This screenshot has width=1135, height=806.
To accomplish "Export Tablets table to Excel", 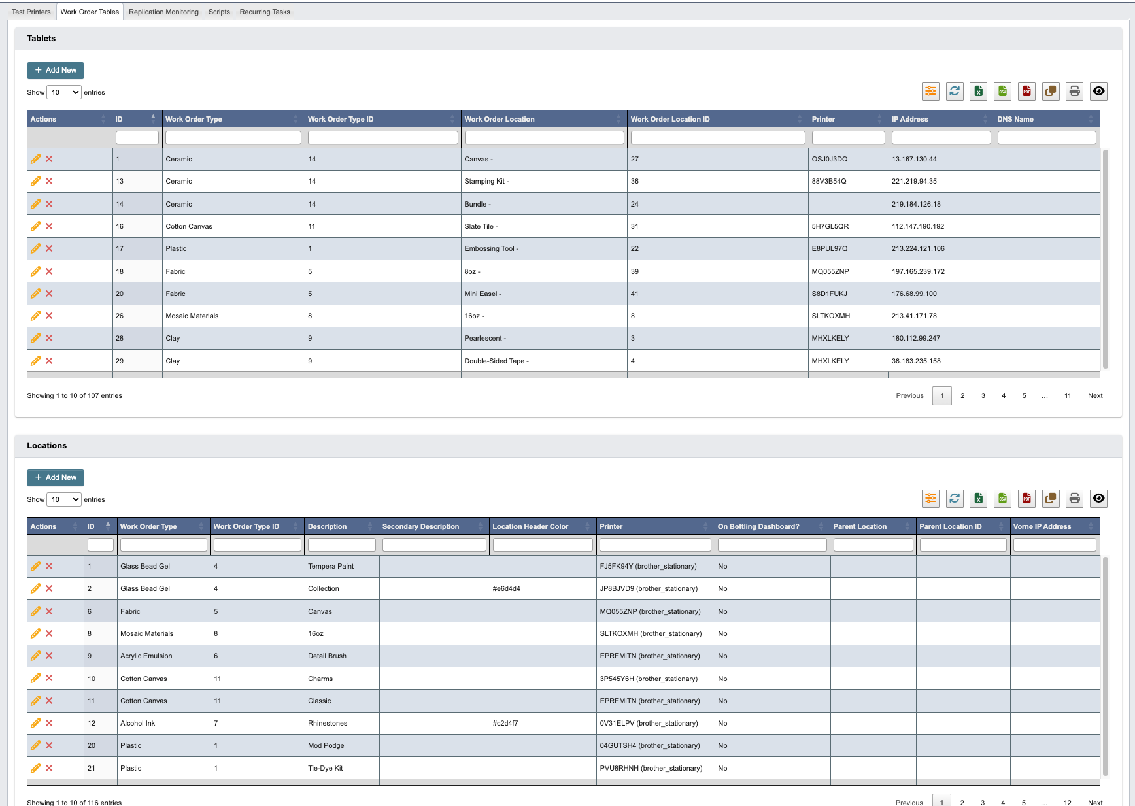I will tap(979, 92).
